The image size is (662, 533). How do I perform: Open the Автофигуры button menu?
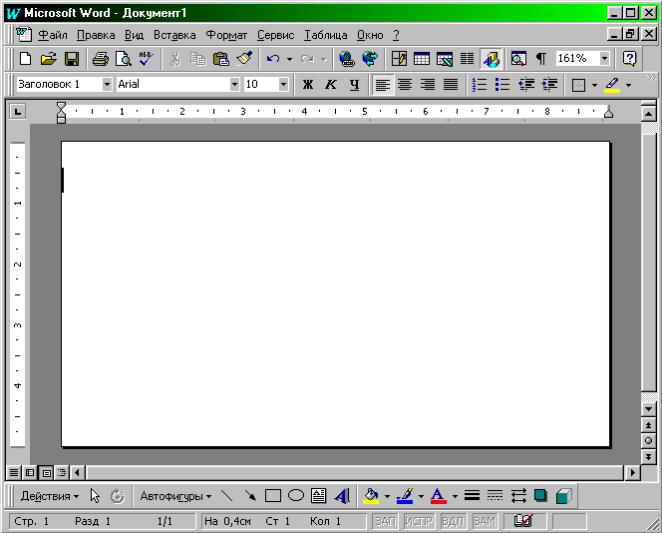coord(175,495)
